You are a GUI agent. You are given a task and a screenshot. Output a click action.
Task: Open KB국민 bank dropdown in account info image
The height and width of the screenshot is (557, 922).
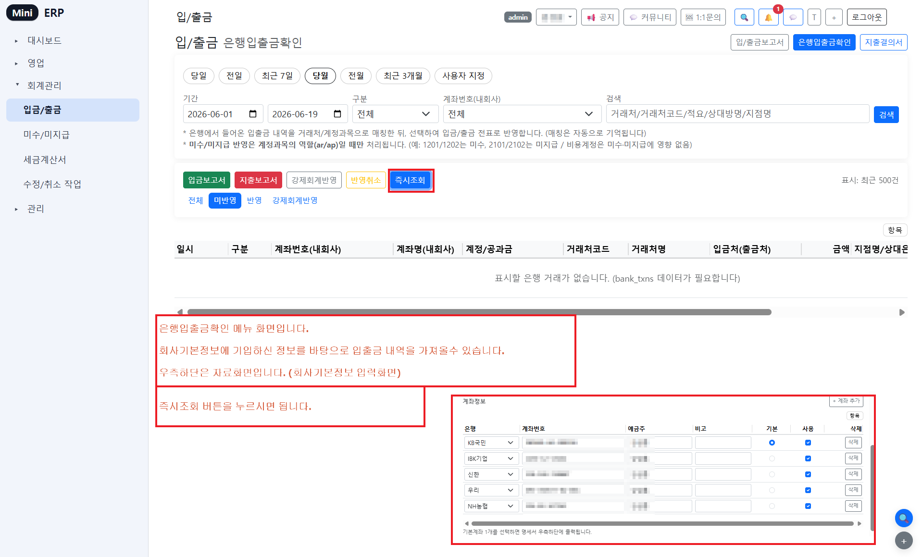pos(491,443)
